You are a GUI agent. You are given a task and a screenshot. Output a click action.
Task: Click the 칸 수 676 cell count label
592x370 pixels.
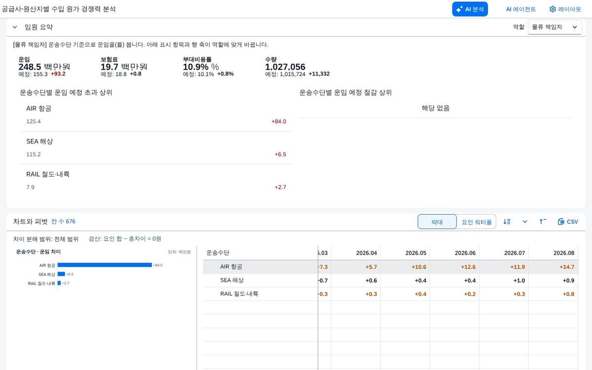coord(63,222)
